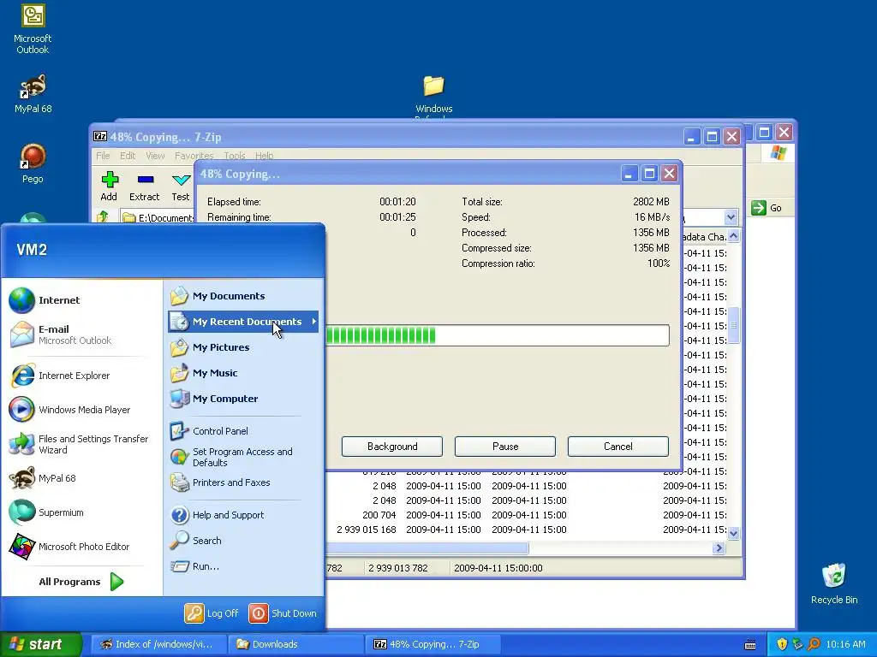Click the 10:16 AM clock
The width and height of the screenshot is (877, 657).
[x=845, y=644]
